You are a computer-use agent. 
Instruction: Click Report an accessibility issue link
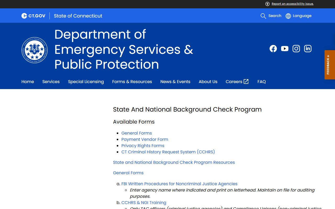(293, 4)
